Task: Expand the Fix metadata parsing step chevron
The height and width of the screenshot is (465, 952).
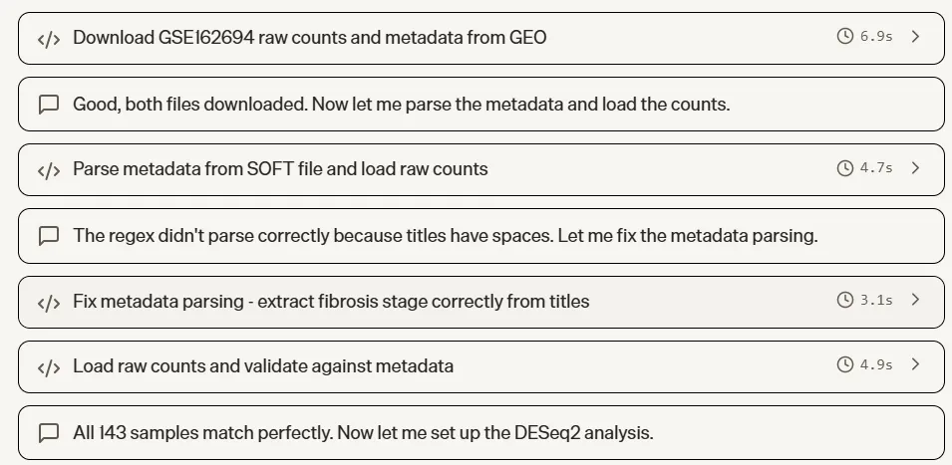Action: pos(916,300)
